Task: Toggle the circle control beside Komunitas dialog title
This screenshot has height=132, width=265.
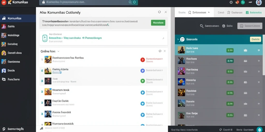Action: coord(159,12)
